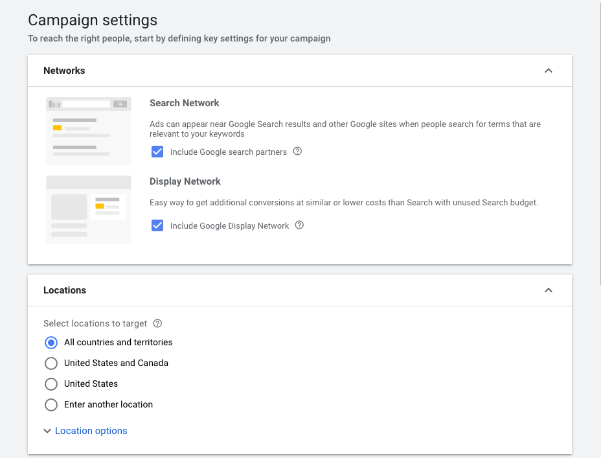Click the Search Network illustration thumbnail

(x=89, y=131)
